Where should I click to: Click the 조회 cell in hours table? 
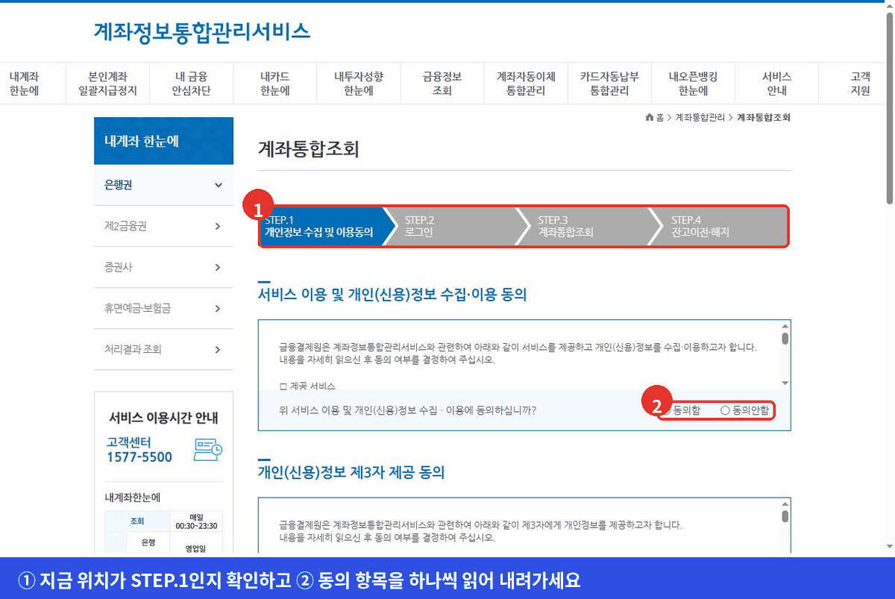click(x=137, y=521)
